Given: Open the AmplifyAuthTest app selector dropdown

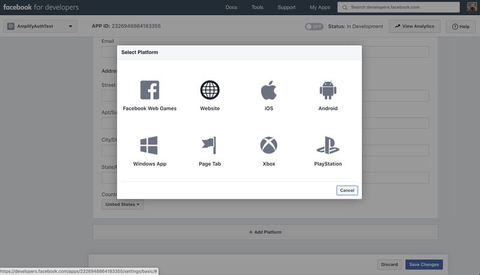Looking at the screenshot, I should (40, 26).
